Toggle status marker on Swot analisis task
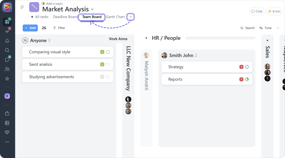 108,65
